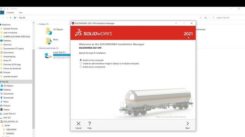This screenshot has width=245, height=137.
Task: Open Downloads in navigation pane
Action: (x=8, y=98)
